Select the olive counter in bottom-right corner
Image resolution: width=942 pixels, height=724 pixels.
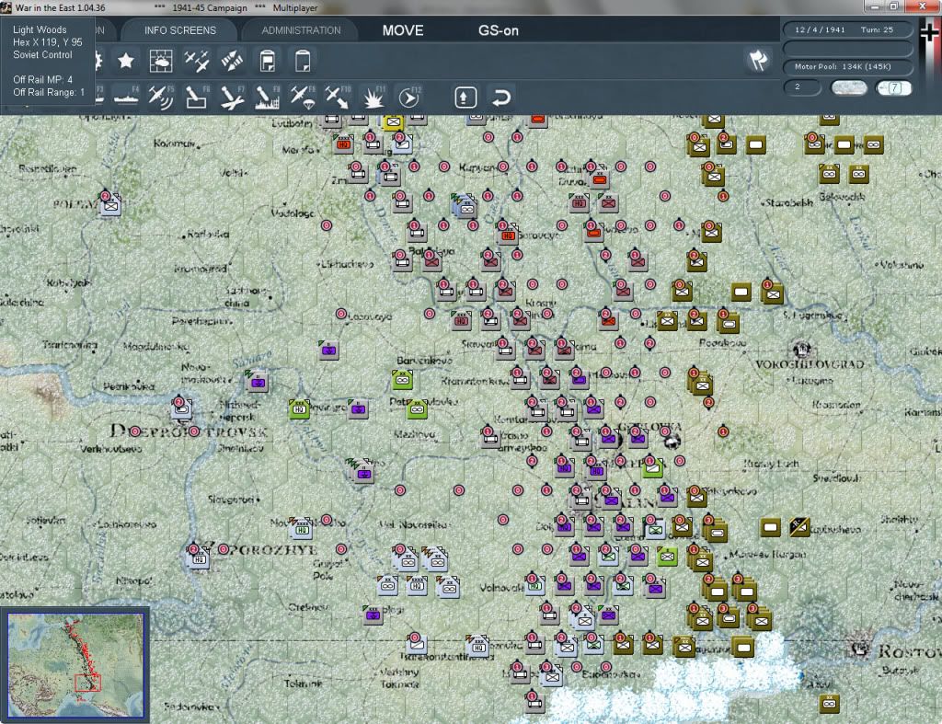pos(829,704)
